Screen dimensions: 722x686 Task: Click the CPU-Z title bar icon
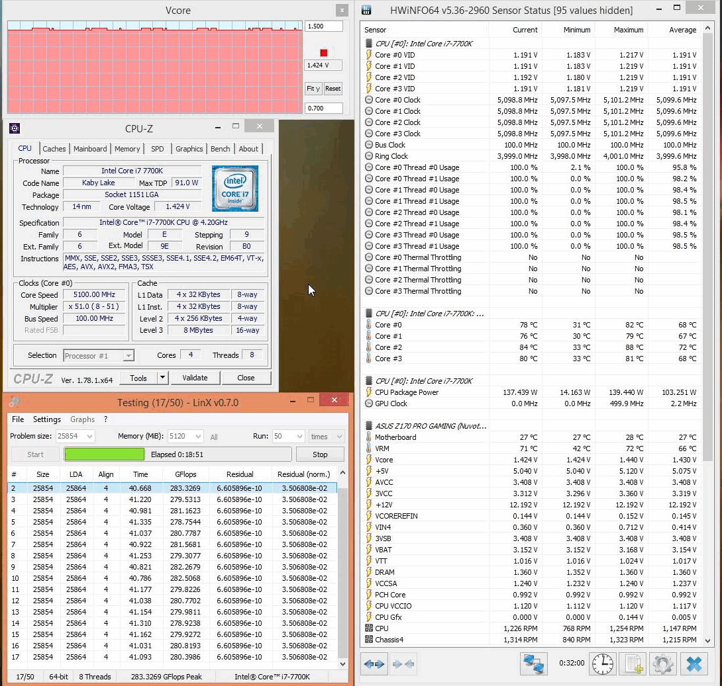coord(15,128)
